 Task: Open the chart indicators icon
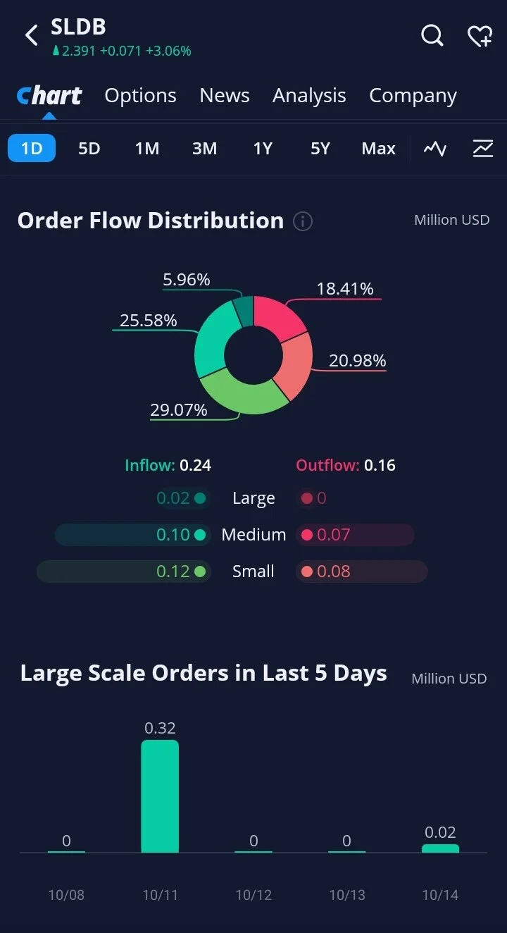pos(483,149)
